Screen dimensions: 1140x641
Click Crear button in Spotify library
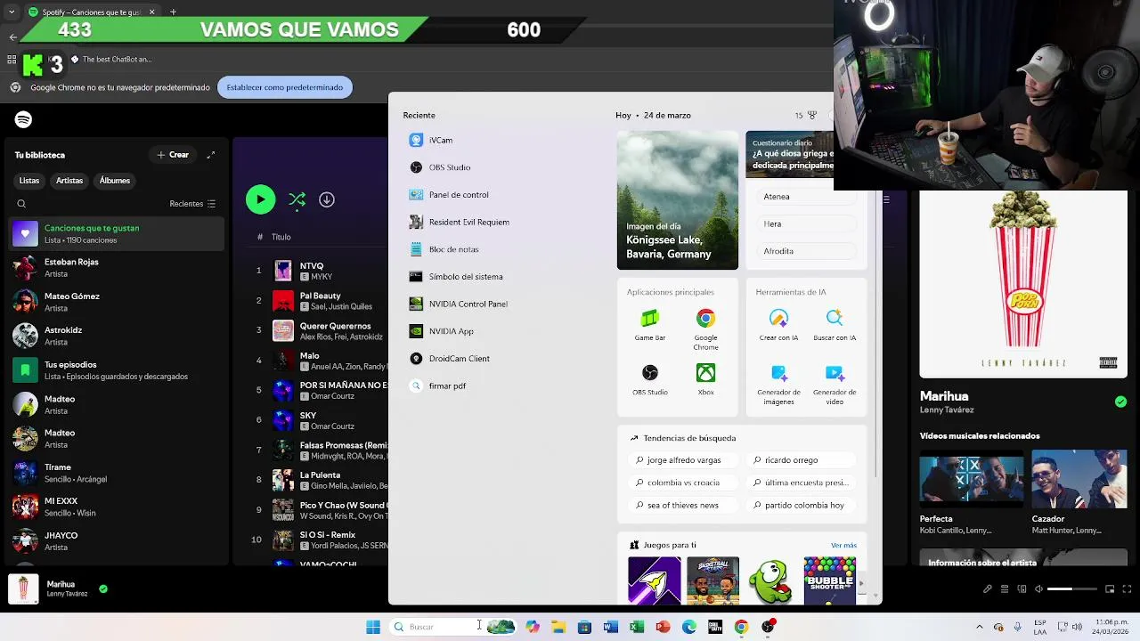pos(173,155)
